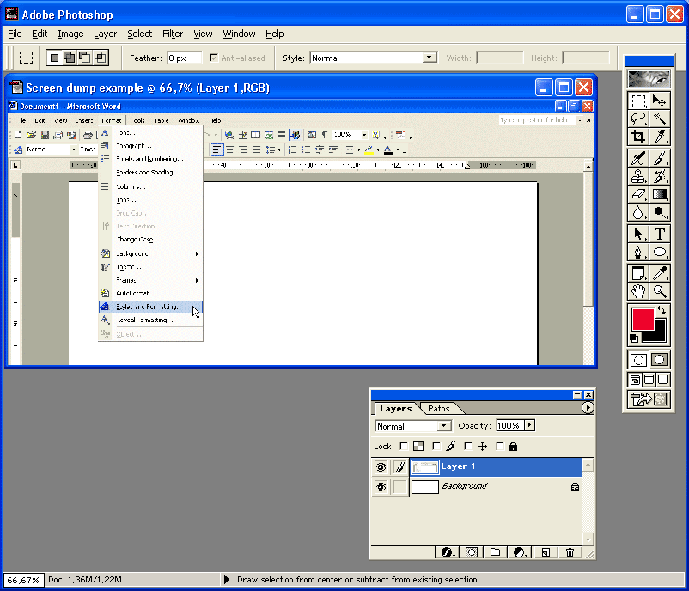The image size is (689, 591).
Task: Select the Airbrush tool
Action: pos(638,158)
